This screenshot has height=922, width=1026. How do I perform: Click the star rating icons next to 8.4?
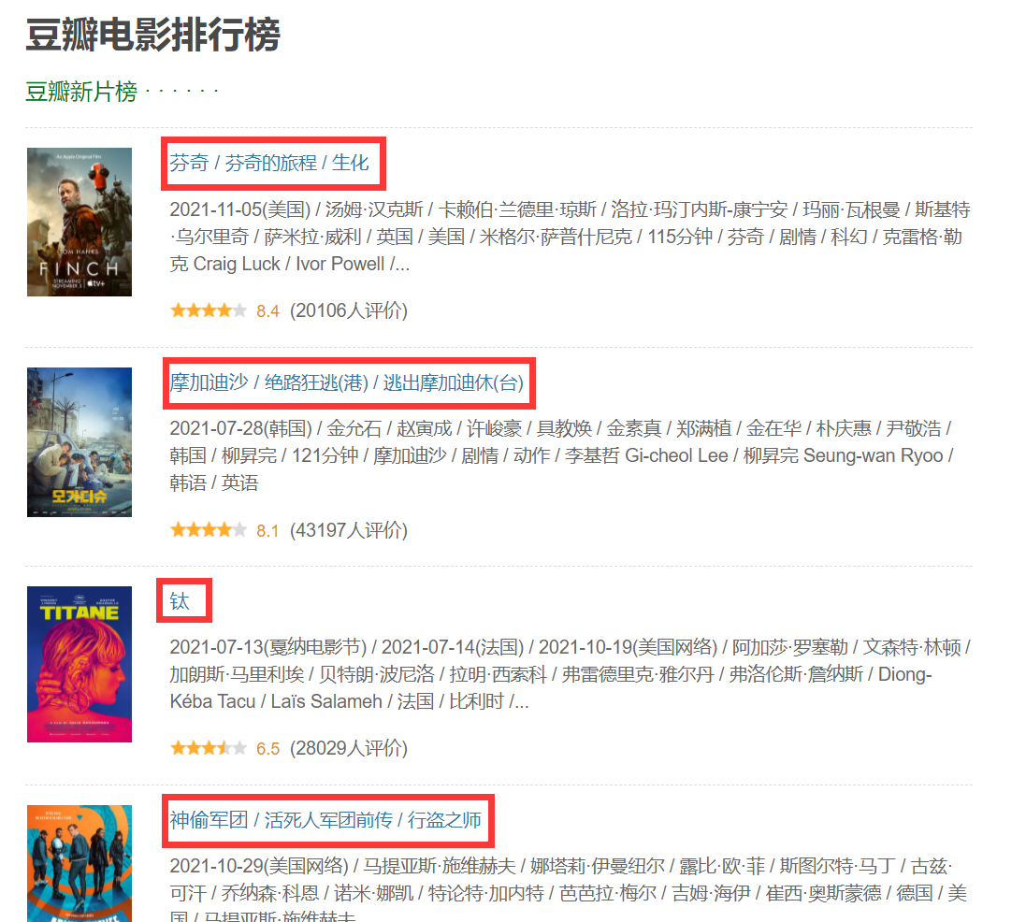pos(208,310)
